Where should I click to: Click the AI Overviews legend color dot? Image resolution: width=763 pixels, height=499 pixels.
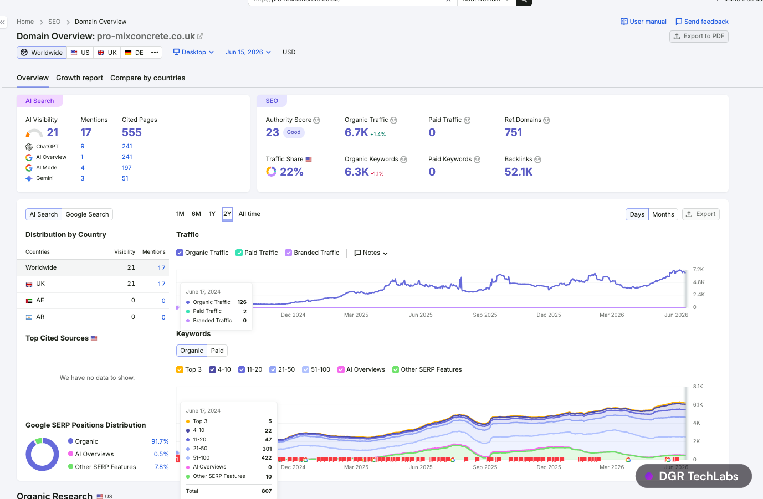pos(70,454)
